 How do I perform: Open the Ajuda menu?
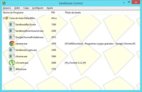pos(50,8)
